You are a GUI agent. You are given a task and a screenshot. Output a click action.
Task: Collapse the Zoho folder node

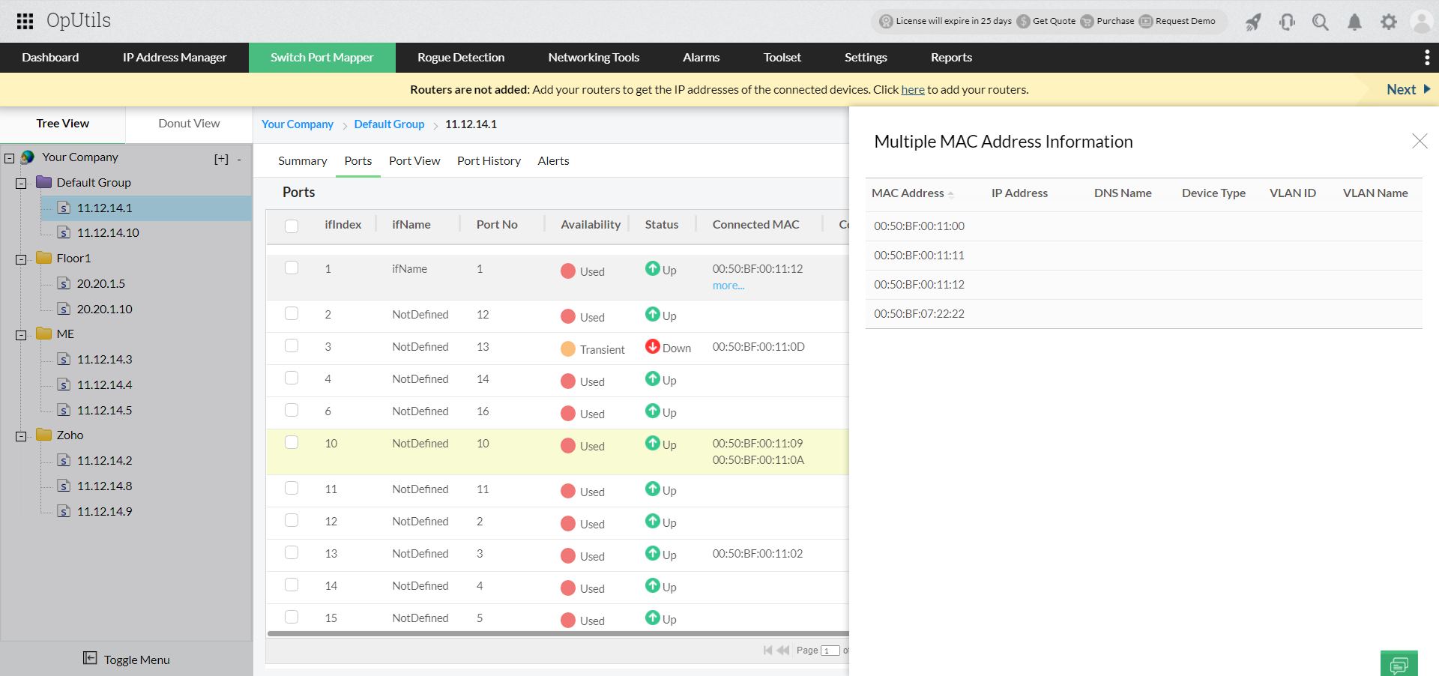[x=21, y=436]
